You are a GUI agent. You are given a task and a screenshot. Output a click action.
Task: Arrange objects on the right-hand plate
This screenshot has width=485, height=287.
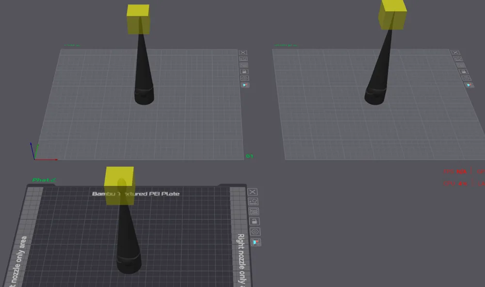pyautogui.click(x=460, y=65)
